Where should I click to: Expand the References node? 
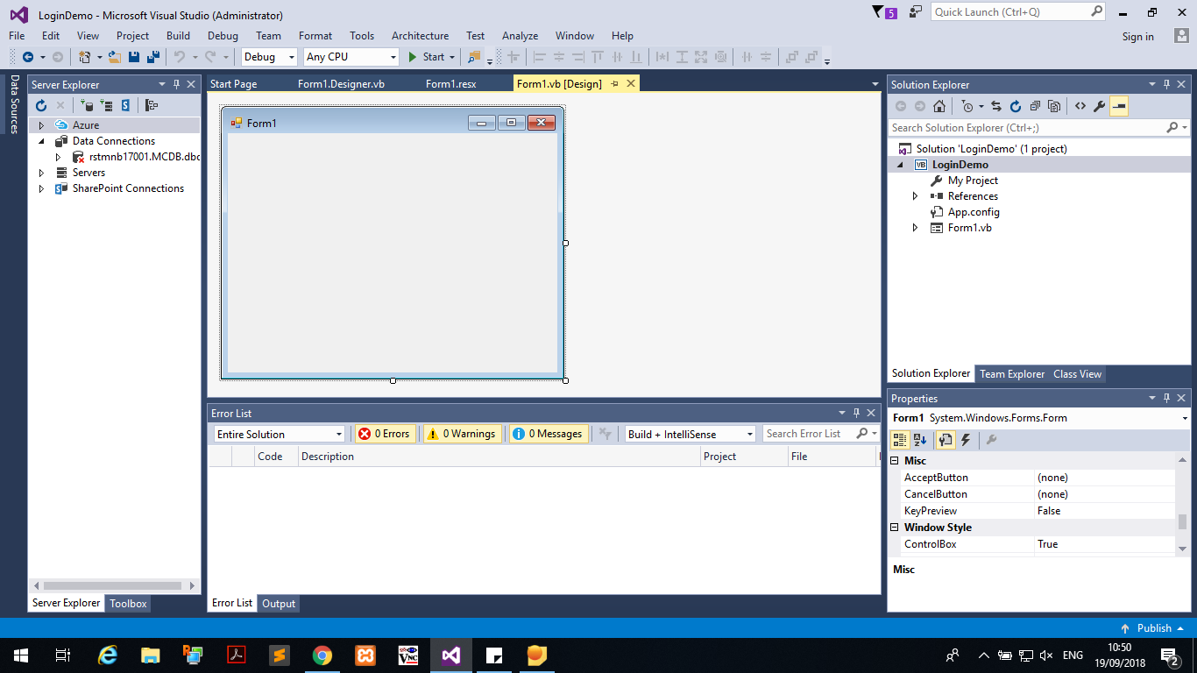click(916, 196)
